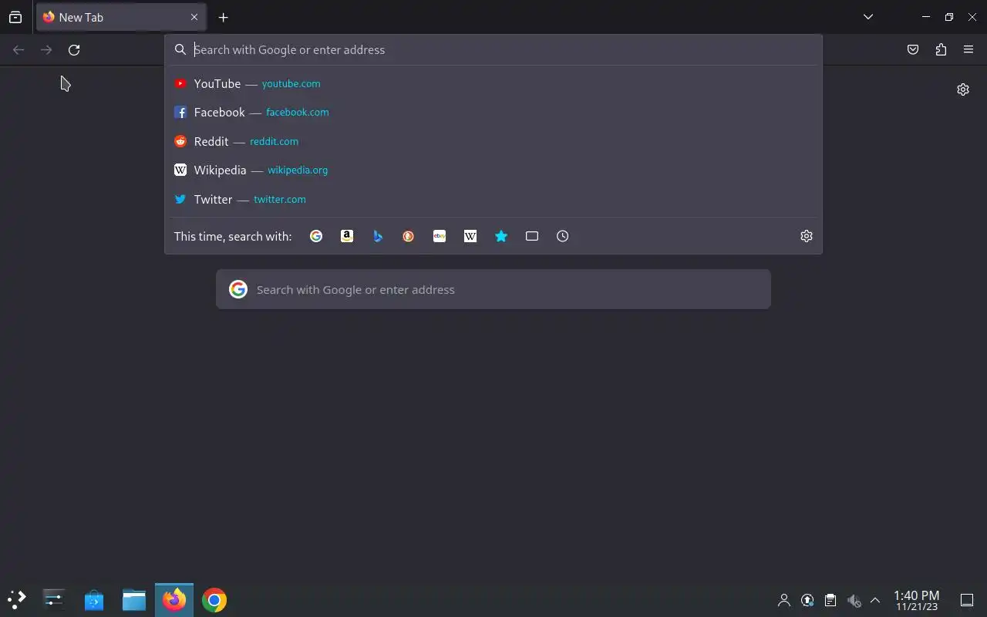Open the Facebook suggestion
This screenshot has height=617, width=987.
493,112
